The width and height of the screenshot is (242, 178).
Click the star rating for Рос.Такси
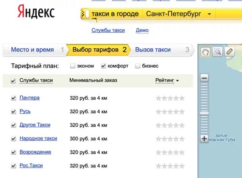(x=170, y=166)
